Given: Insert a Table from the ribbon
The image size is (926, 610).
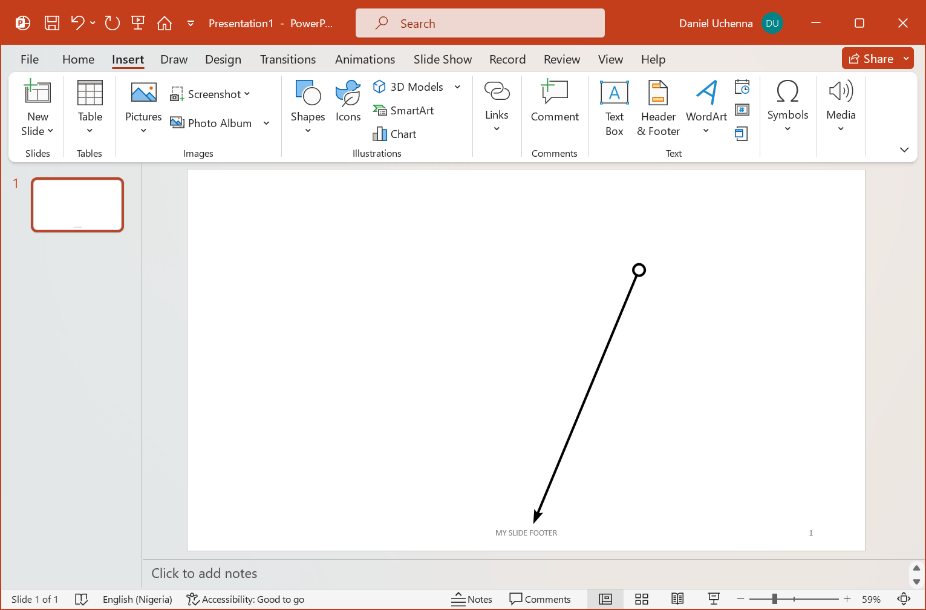Looking at the screenshot, I should (x=90, y=107).
